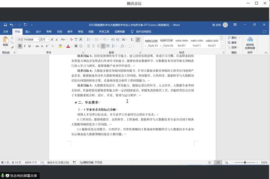The image size is (270, 179).
Task: Switch to the 审阅 (Review) tab
Action: click(x=80, y=32)
